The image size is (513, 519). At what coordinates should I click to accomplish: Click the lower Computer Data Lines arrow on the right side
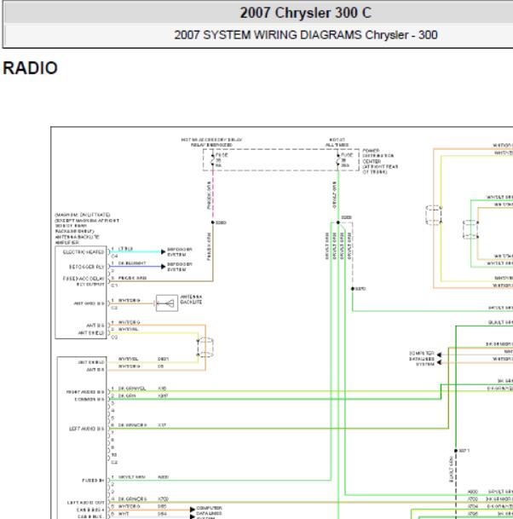439,362
